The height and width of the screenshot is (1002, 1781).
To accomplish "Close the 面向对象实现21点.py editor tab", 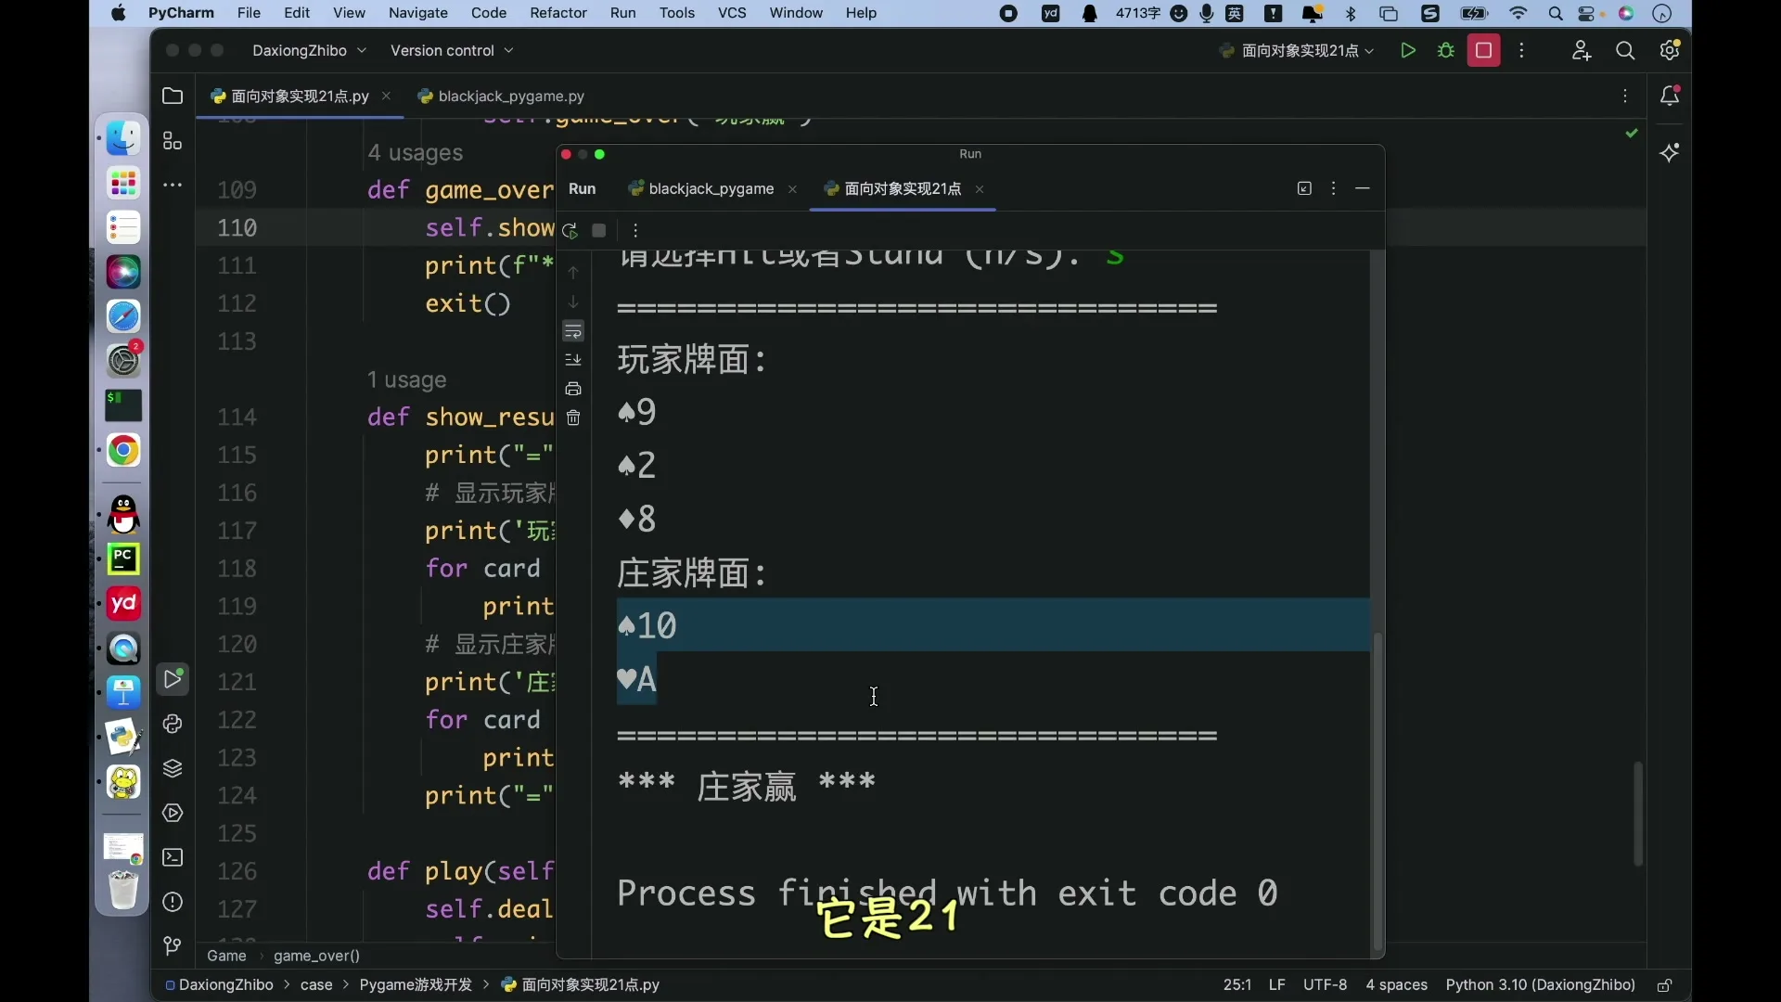I will coord(386,96).
